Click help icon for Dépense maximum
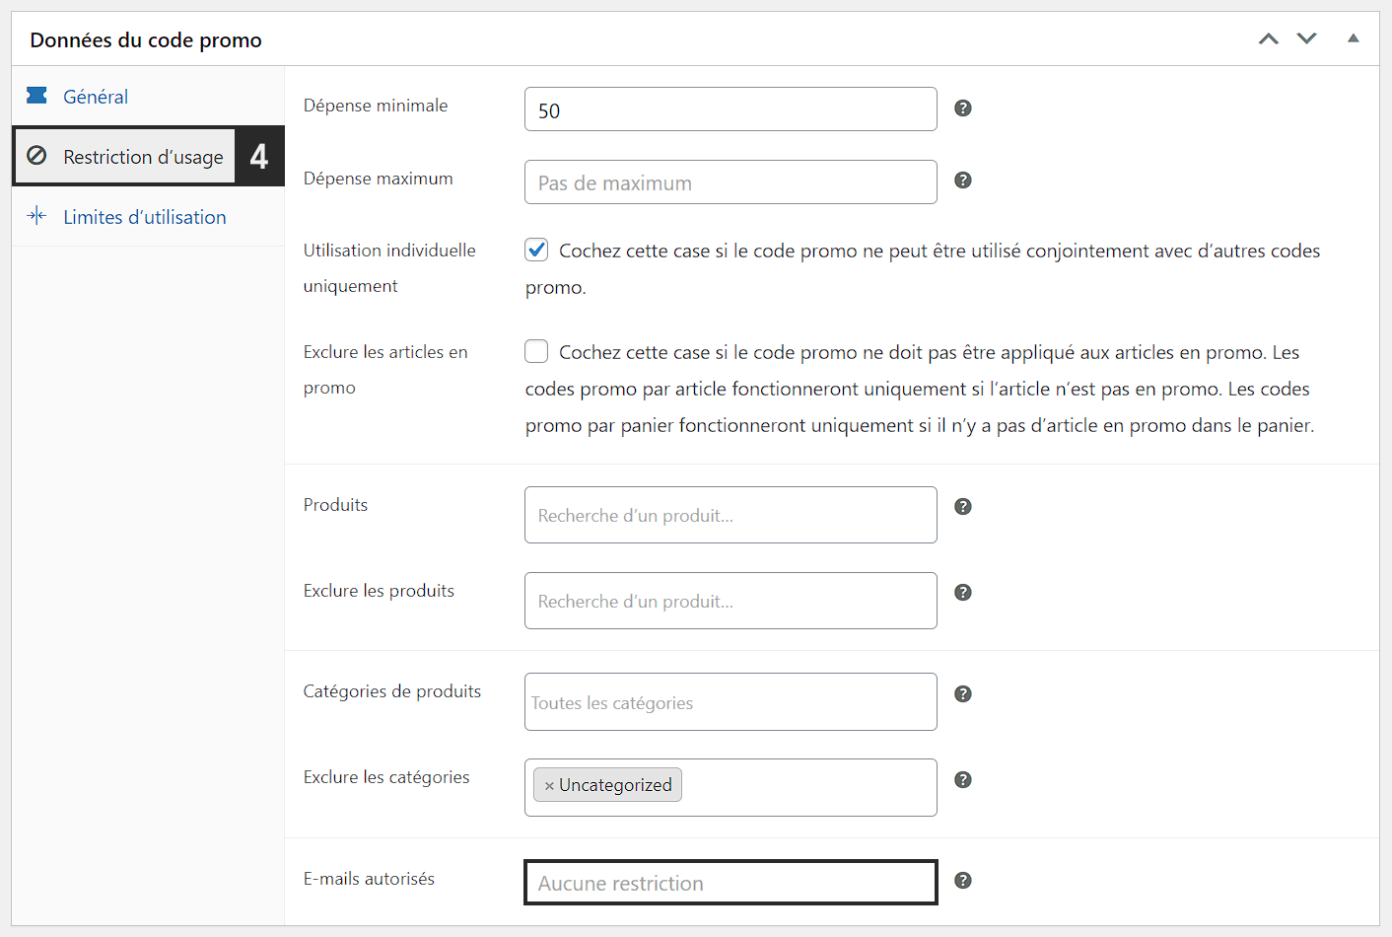 tap(963, 180)
